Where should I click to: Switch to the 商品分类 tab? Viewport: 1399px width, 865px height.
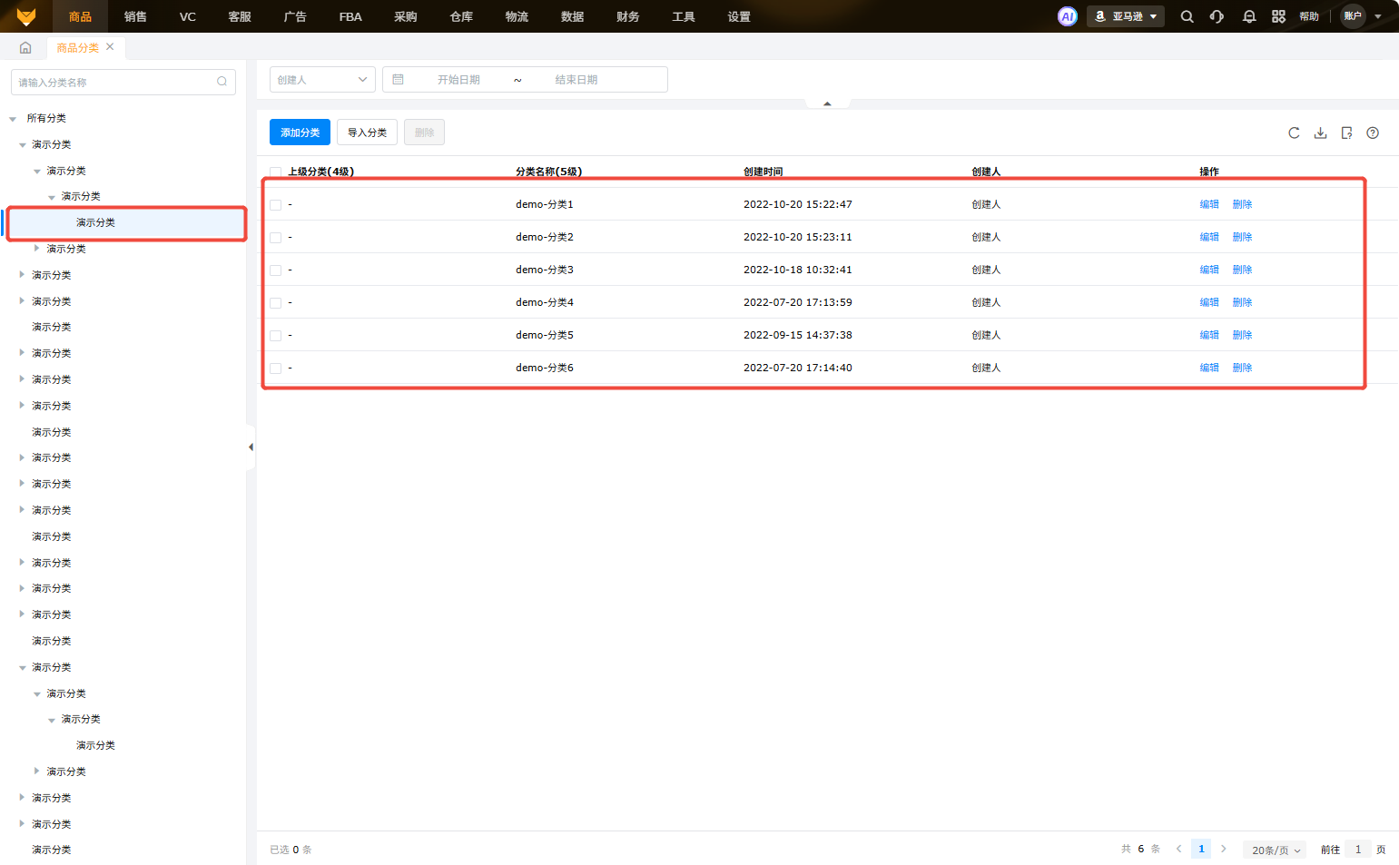coord(78,47)
